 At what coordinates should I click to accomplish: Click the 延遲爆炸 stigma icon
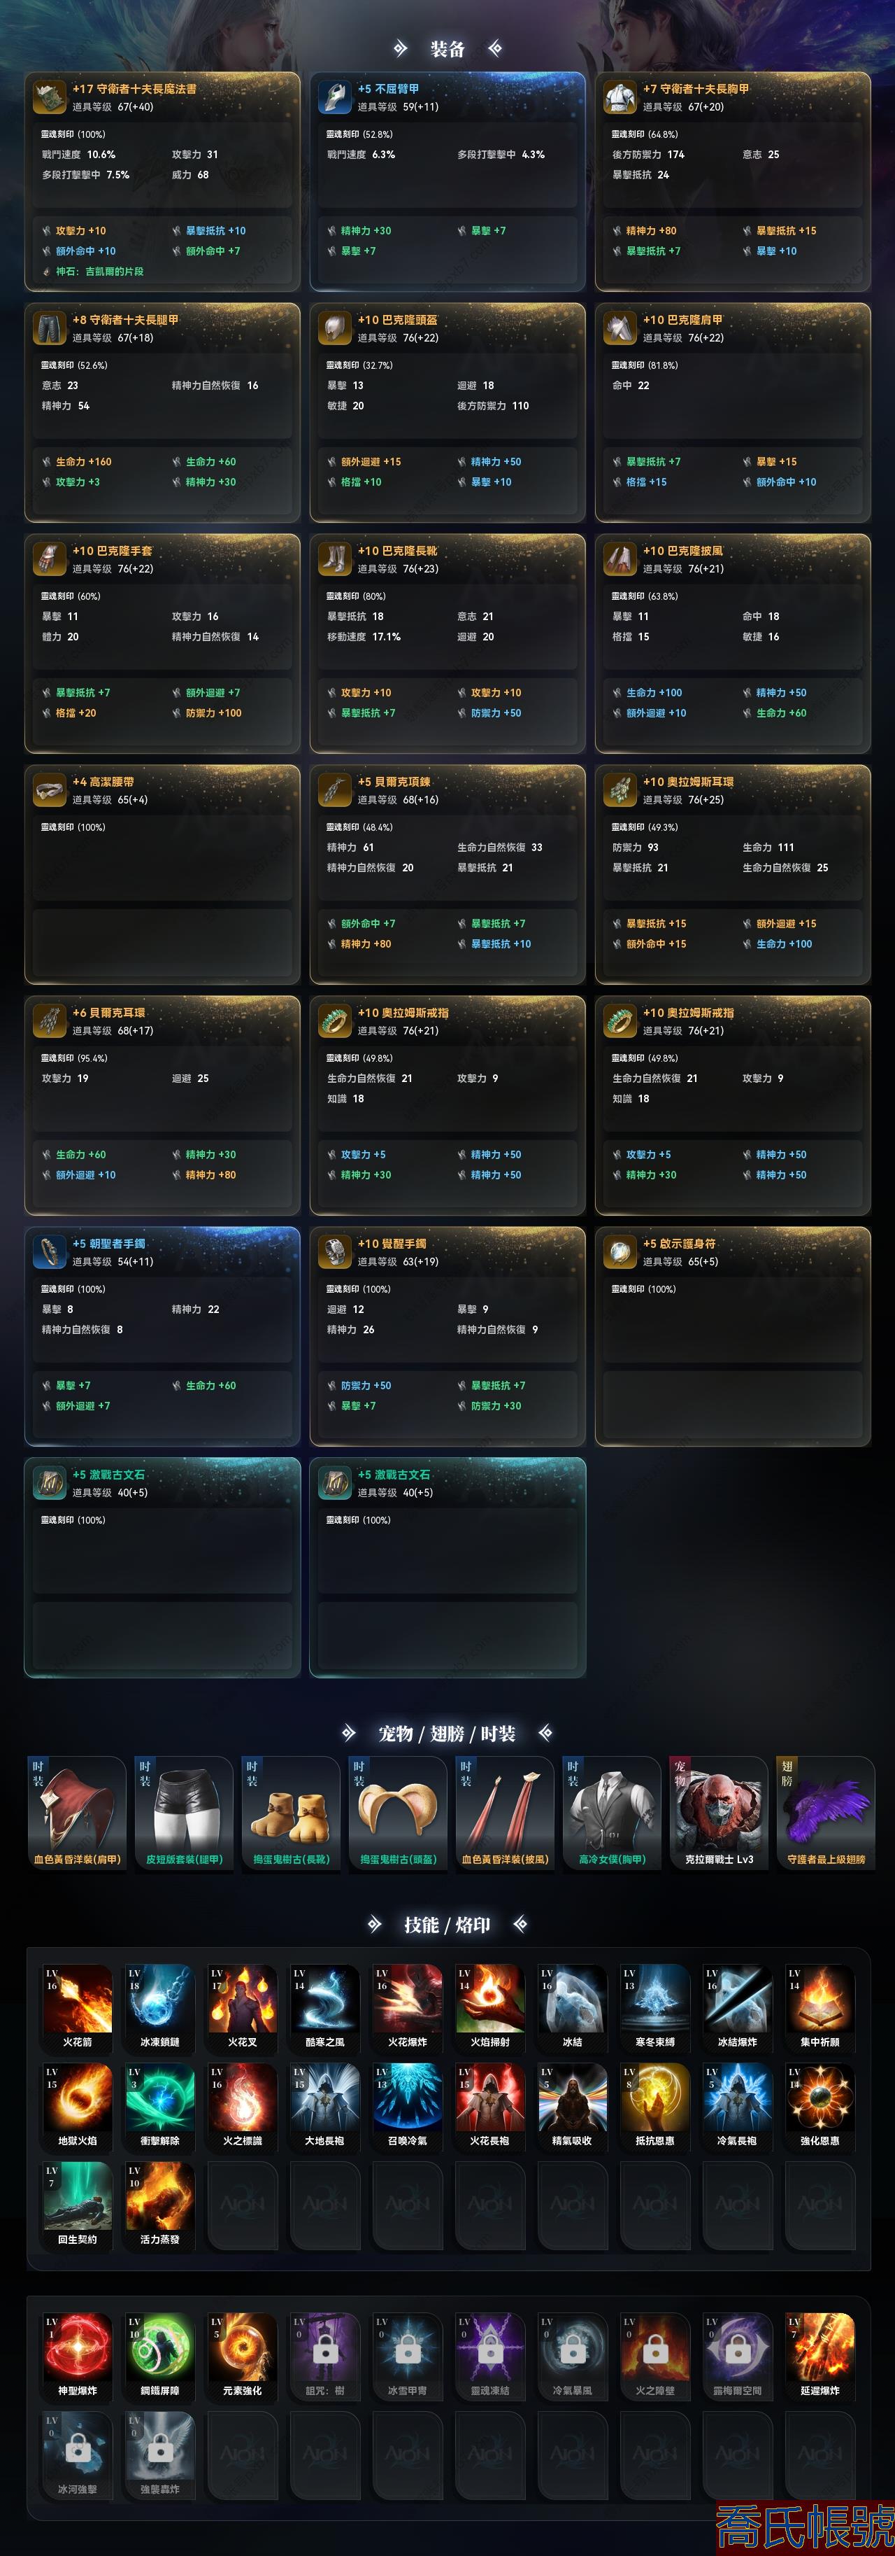pos(819,2349)
